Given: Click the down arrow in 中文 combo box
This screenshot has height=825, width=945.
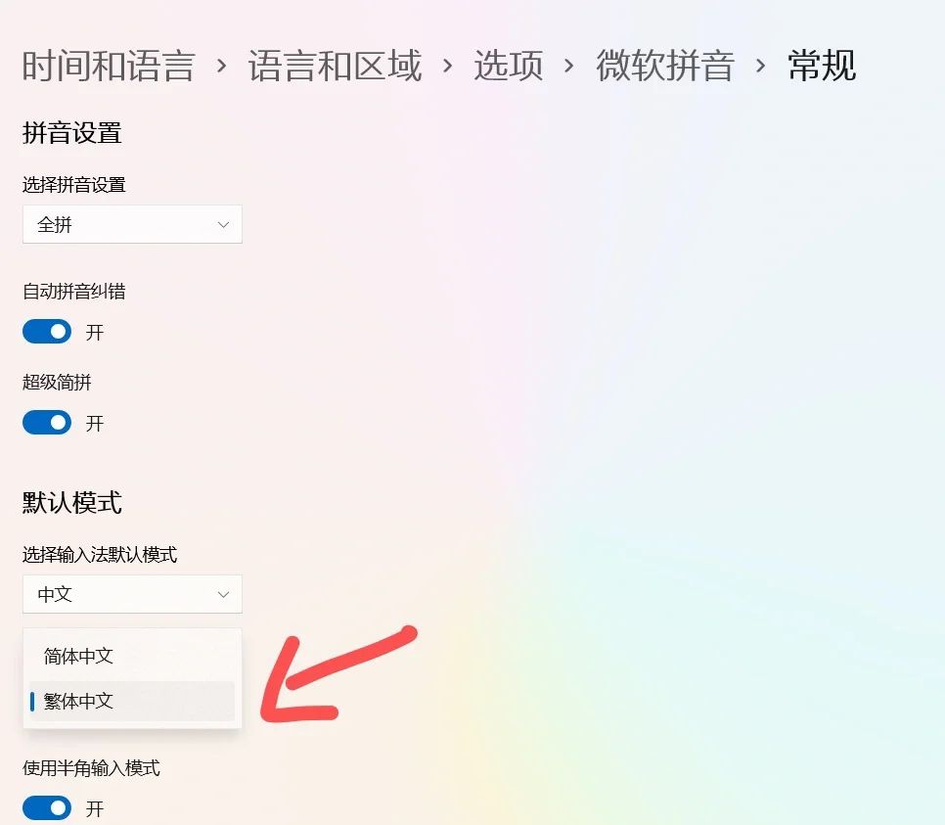Looking at the screenshot, I should tap(223, 595).
